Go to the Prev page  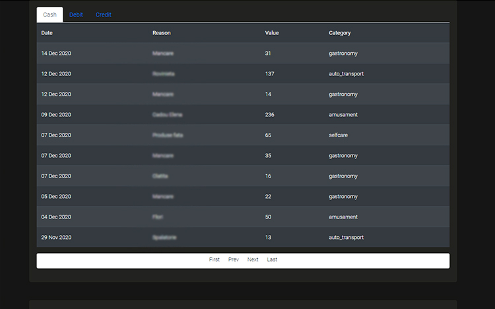click(x=234, y=259)
